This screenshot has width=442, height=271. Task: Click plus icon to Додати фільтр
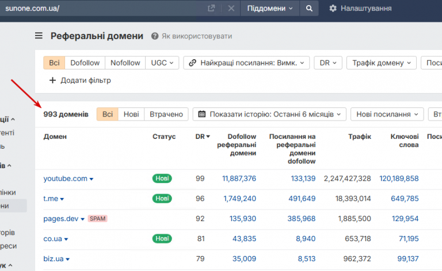(x=53, y=80)
